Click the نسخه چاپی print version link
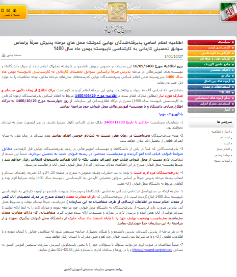 [x=14, y=55]
